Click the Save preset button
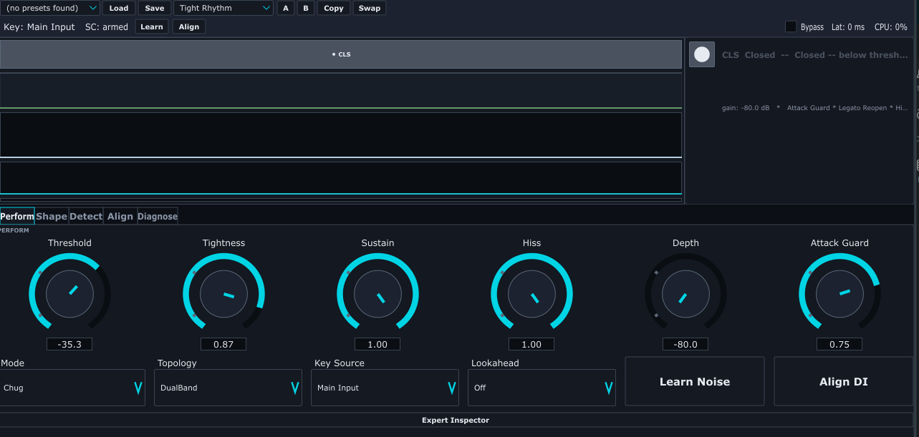Screen dimensions: 919x437 point(155,8)
